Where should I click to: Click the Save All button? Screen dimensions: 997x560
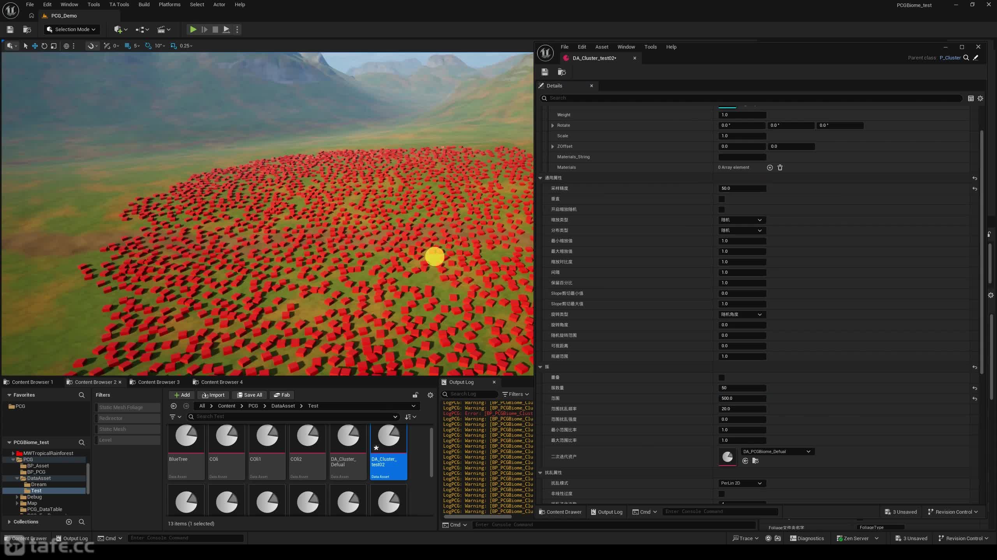(x=250, y=395)
